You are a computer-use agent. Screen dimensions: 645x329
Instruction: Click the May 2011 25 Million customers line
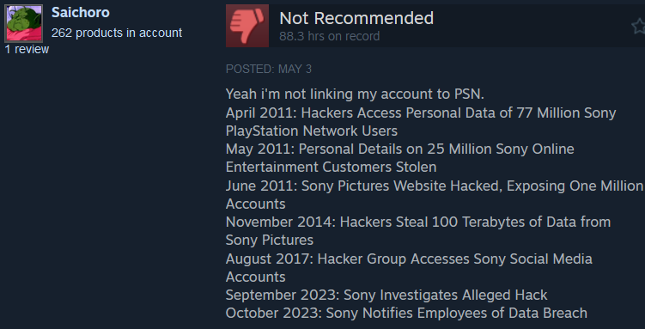pos(400,149)
